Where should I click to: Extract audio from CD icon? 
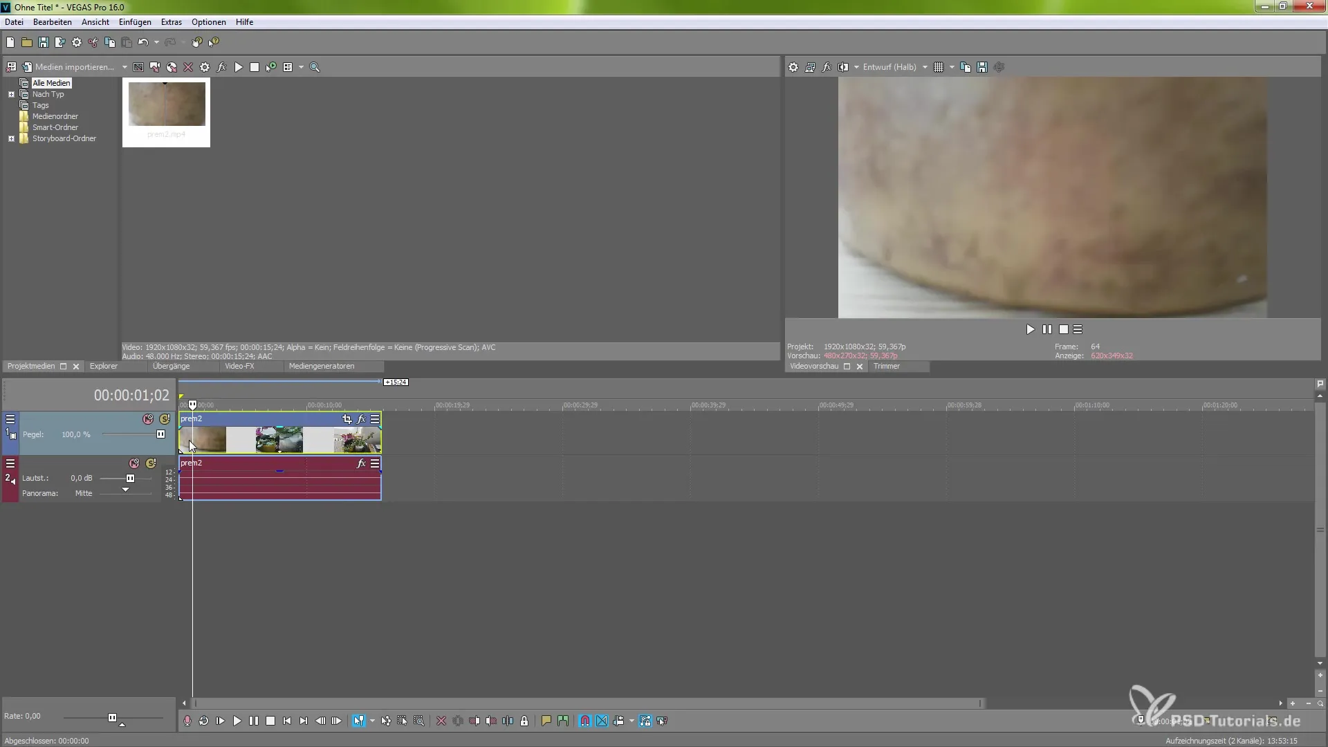coord(172,67)
